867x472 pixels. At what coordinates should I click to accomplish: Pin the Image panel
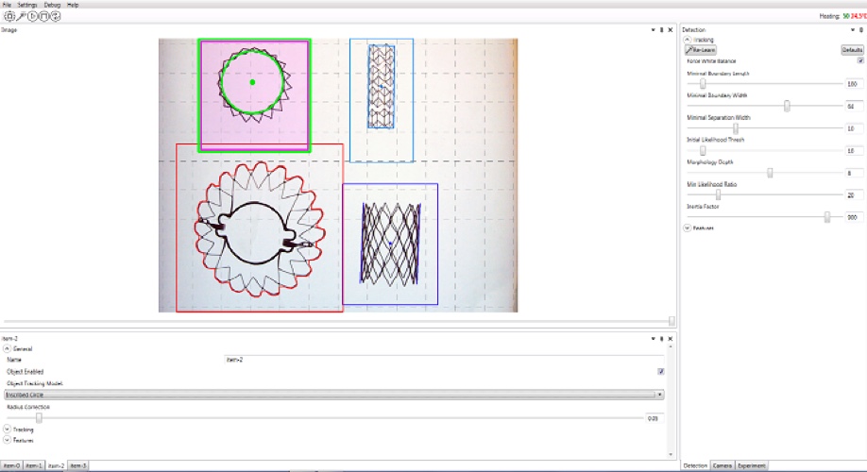click(x=661, y=30)
